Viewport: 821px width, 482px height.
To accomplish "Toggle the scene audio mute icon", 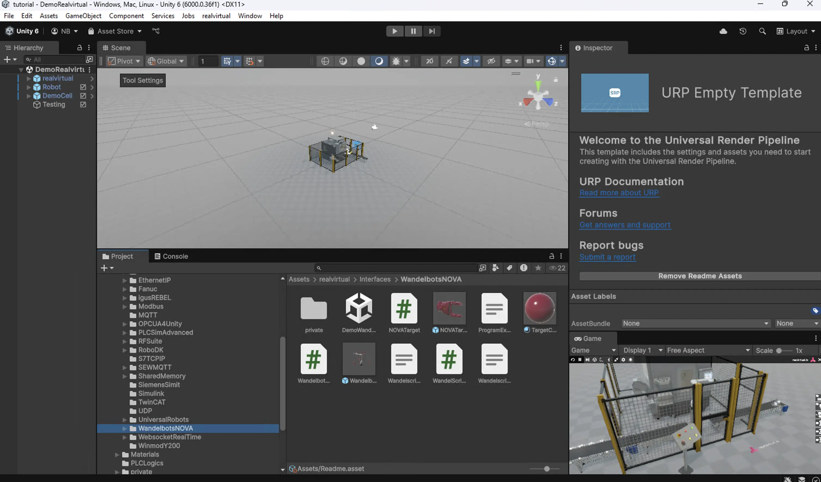I will [x=449, y=61].
